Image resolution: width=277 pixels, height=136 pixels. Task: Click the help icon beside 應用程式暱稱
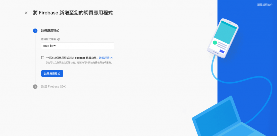click(59, 39)
